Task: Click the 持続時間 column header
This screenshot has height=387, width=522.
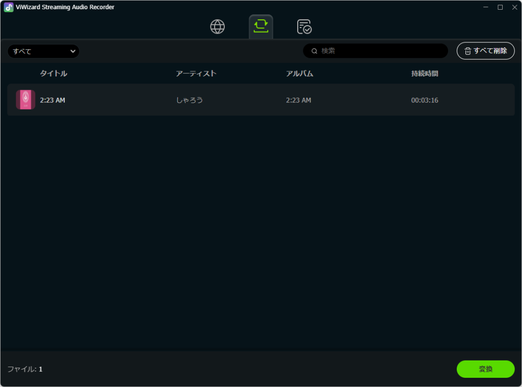Action: click(425, 73)
